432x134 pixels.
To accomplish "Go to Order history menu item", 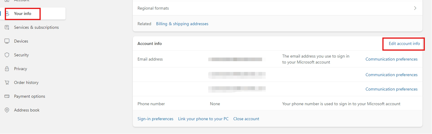I will coord(26,82).
